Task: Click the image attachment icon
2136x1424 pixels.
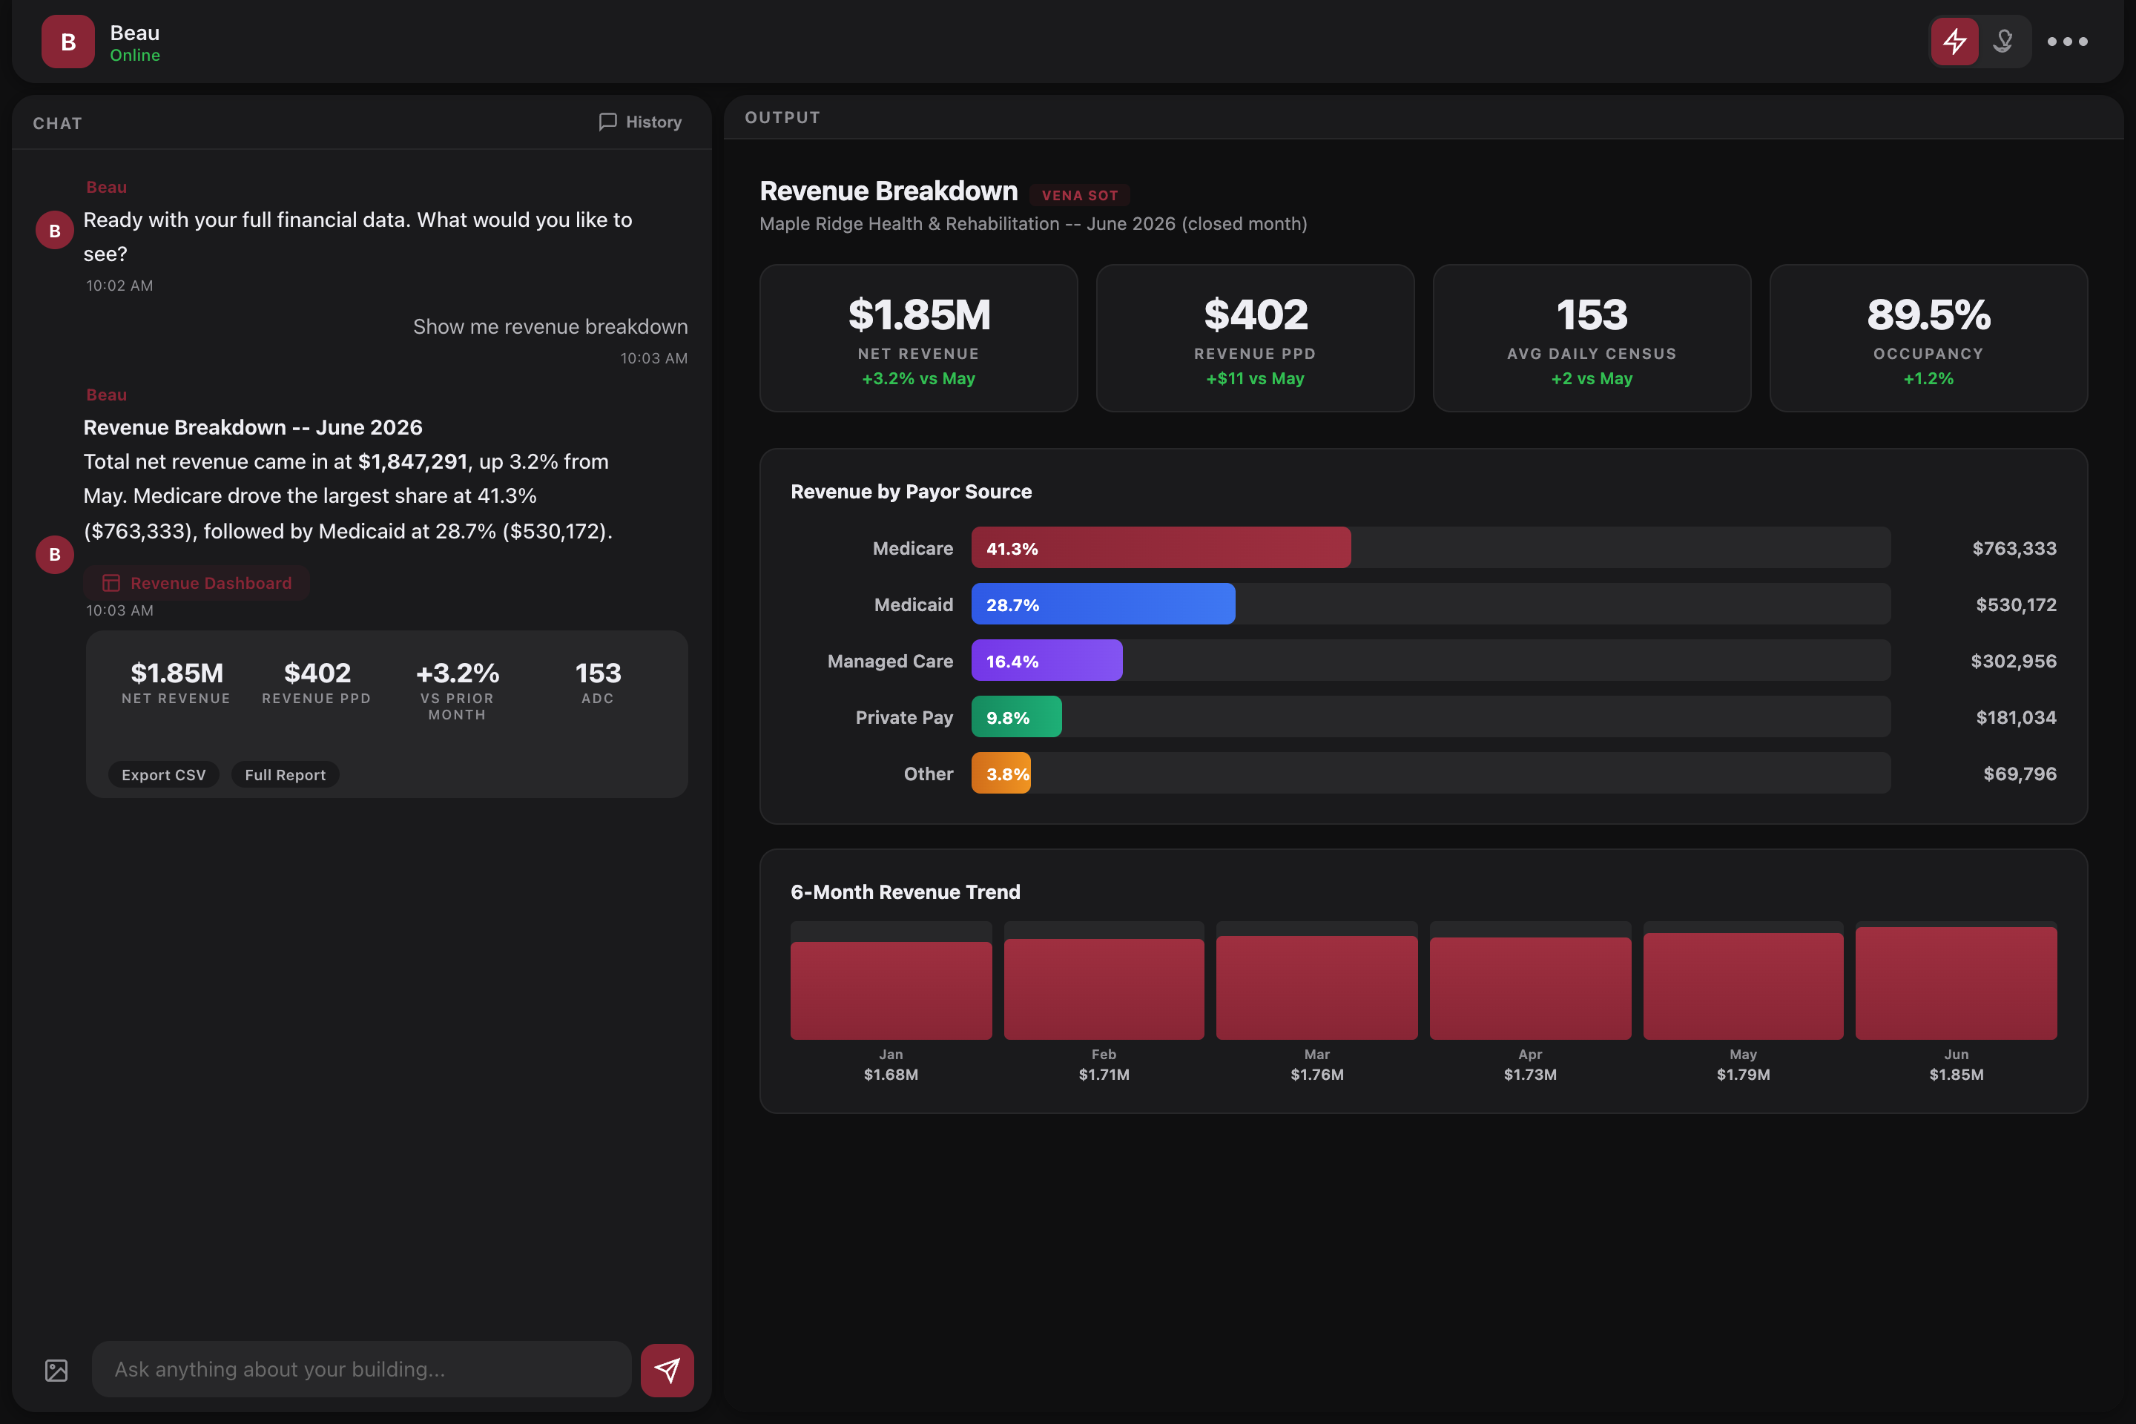Action: [x=56, y=1370]
